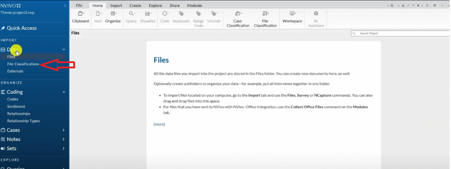451x169 pixels.
Task: Click the [more] link in Files help
Action: click(x=159, y=124)
